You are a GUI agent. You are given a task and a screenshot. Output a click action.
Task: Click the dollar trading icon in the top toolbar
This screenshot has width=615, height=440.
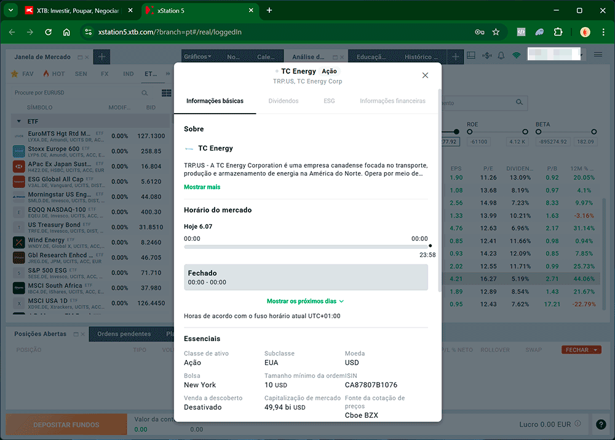pos(486,56)
